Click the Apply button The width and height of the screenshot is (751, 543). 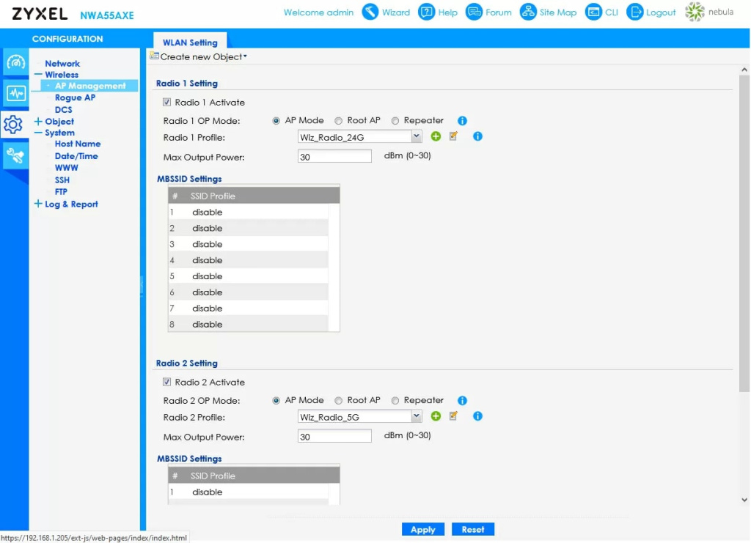[x=422, y=529]
